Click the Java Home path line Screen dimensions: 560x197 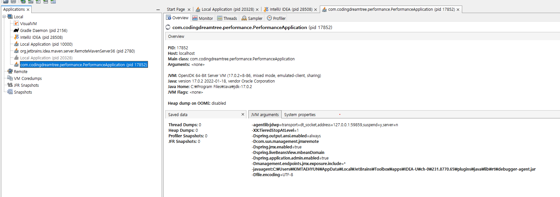210,86
